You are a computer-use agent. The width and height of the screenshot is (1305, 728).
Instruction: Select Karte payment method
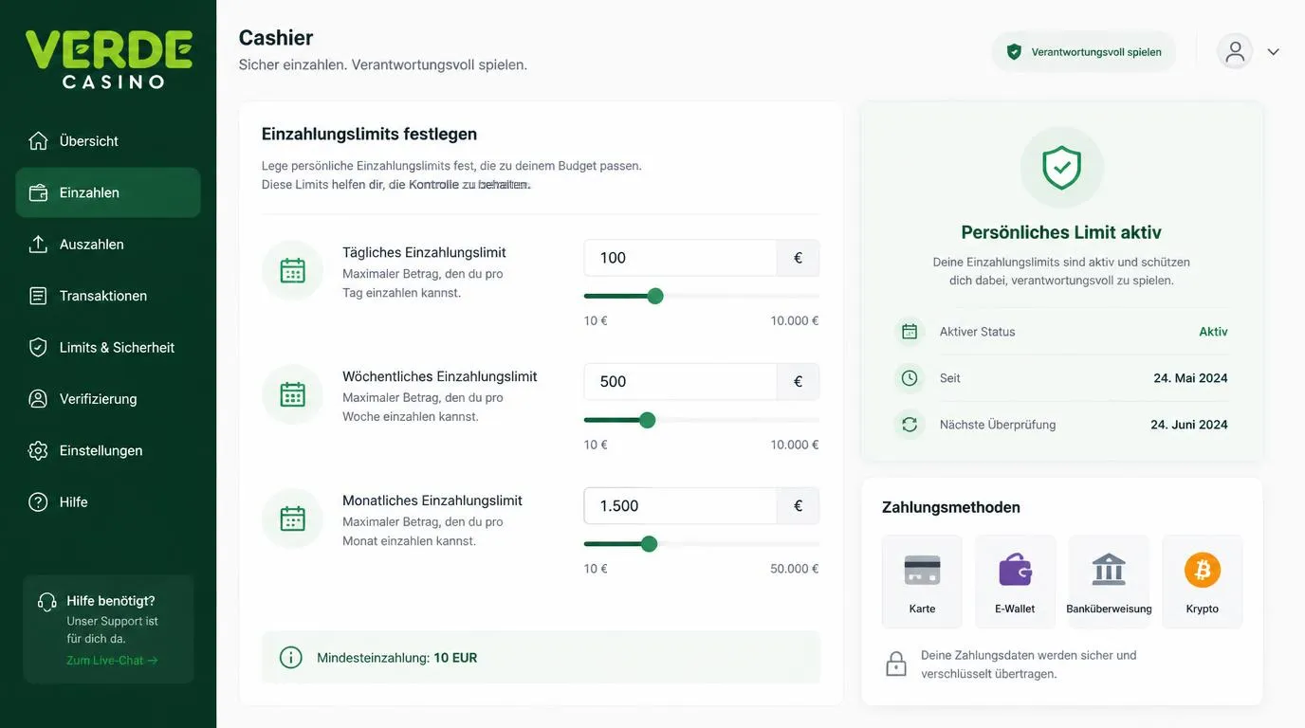tap(922, 581)
